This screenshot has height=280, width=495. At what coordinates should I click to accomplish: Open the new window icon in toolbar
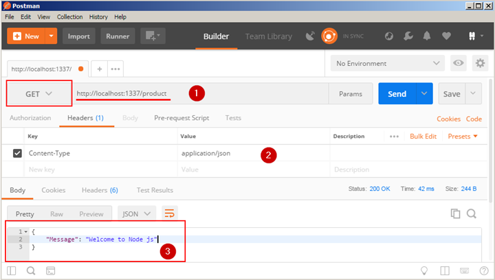153,36
